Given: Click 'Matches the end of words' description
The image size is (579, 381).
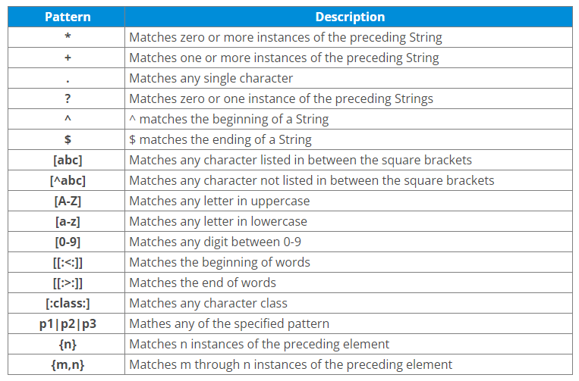Looking at the screenshot, I should (203, 283).
